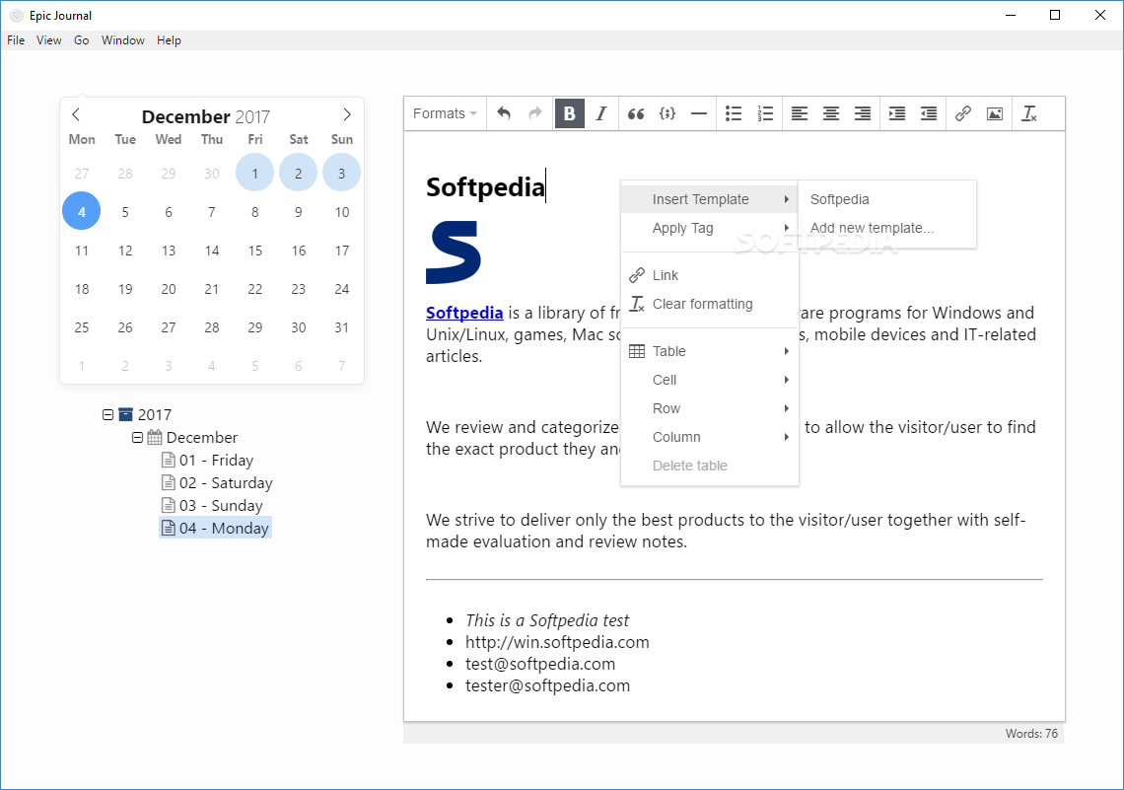The width and height of the screenshot is (1124, 790).
Task: Click the blue S logo image in the entry
Action: click(453, 252)
